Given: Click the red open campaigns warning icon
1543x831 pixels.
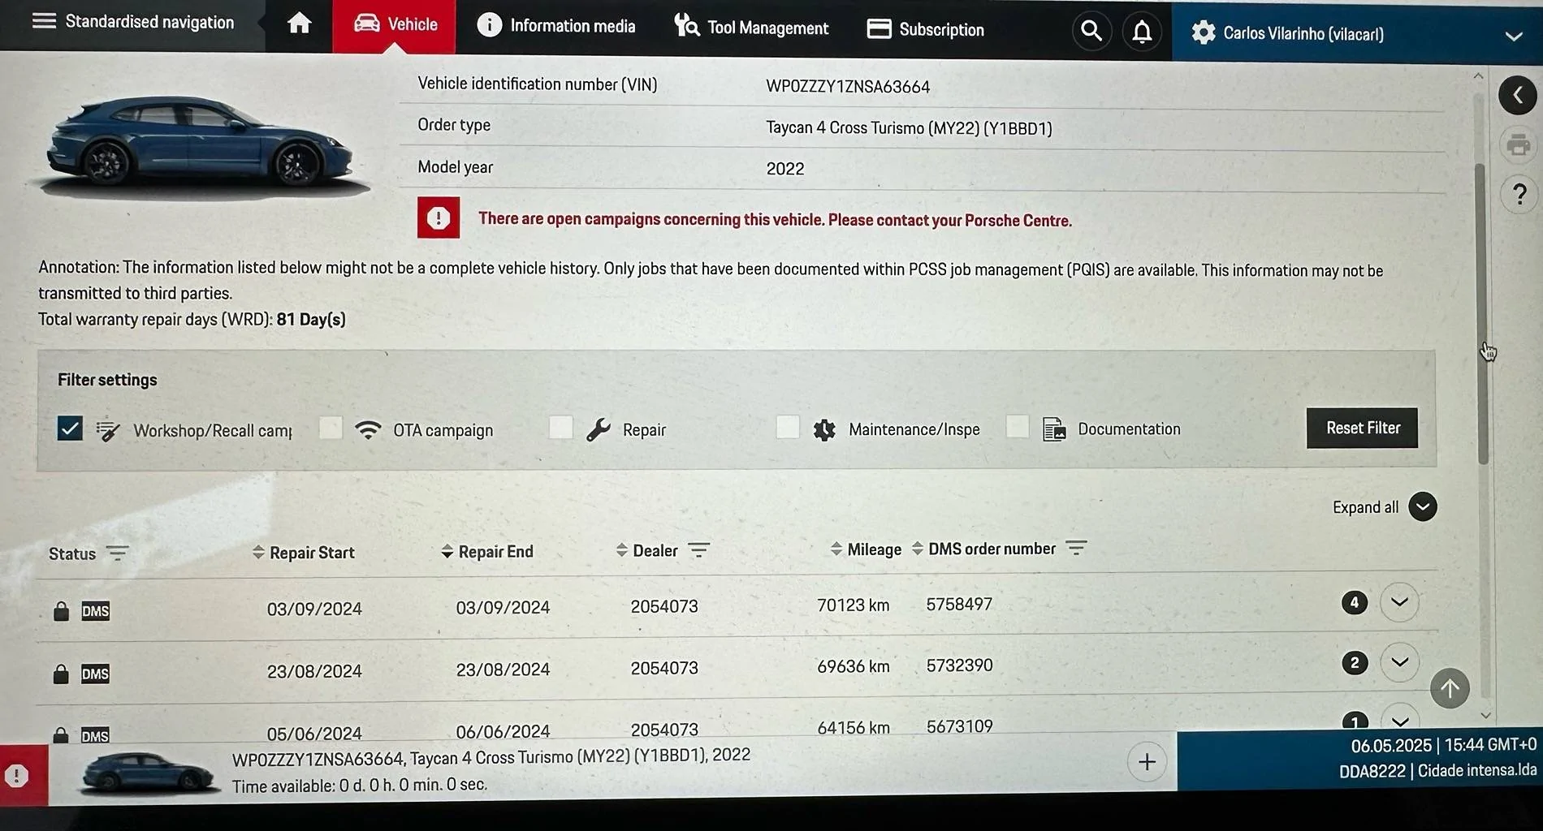Looking at the screenshot, I should click(439, 217).
